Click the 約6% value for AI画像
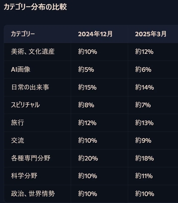This screenshot has height=203, width=178. pyautogui.click(x=143, y=69)
